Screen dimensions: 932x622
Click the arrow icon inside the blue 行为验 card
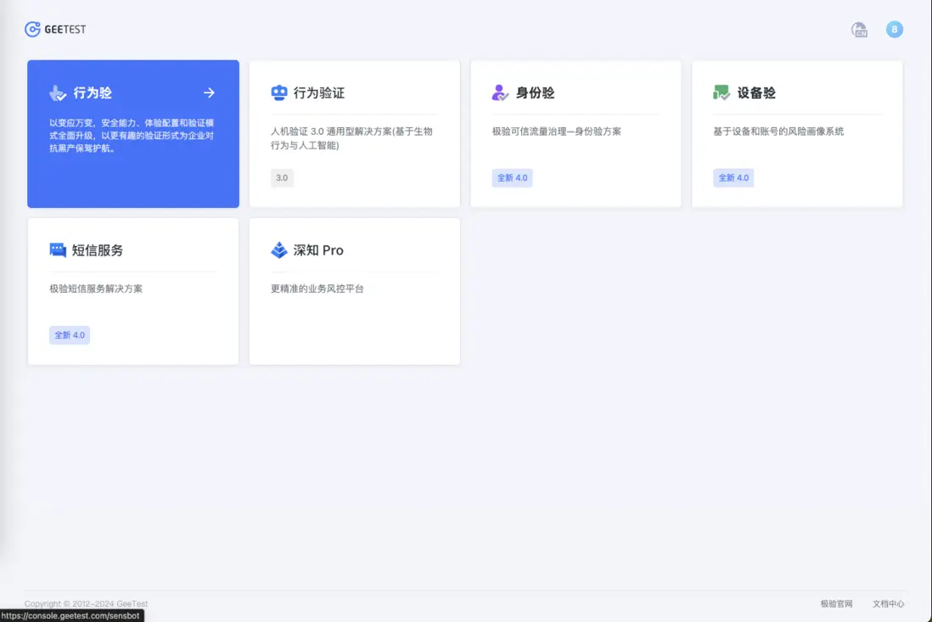click(209, 92)
